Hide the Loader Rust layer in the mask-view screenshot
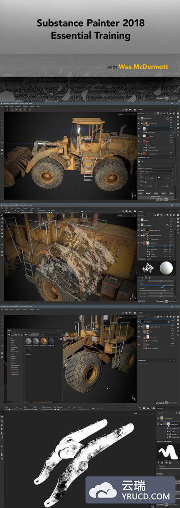 point(158,424)
